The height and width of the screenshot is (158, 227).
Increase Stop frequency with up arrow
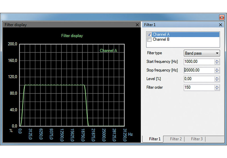point(217,69)
